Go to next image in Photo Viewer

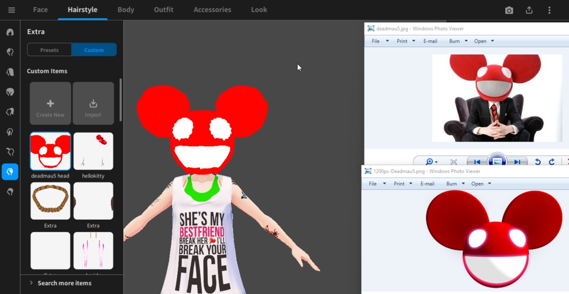click(517, 162)
